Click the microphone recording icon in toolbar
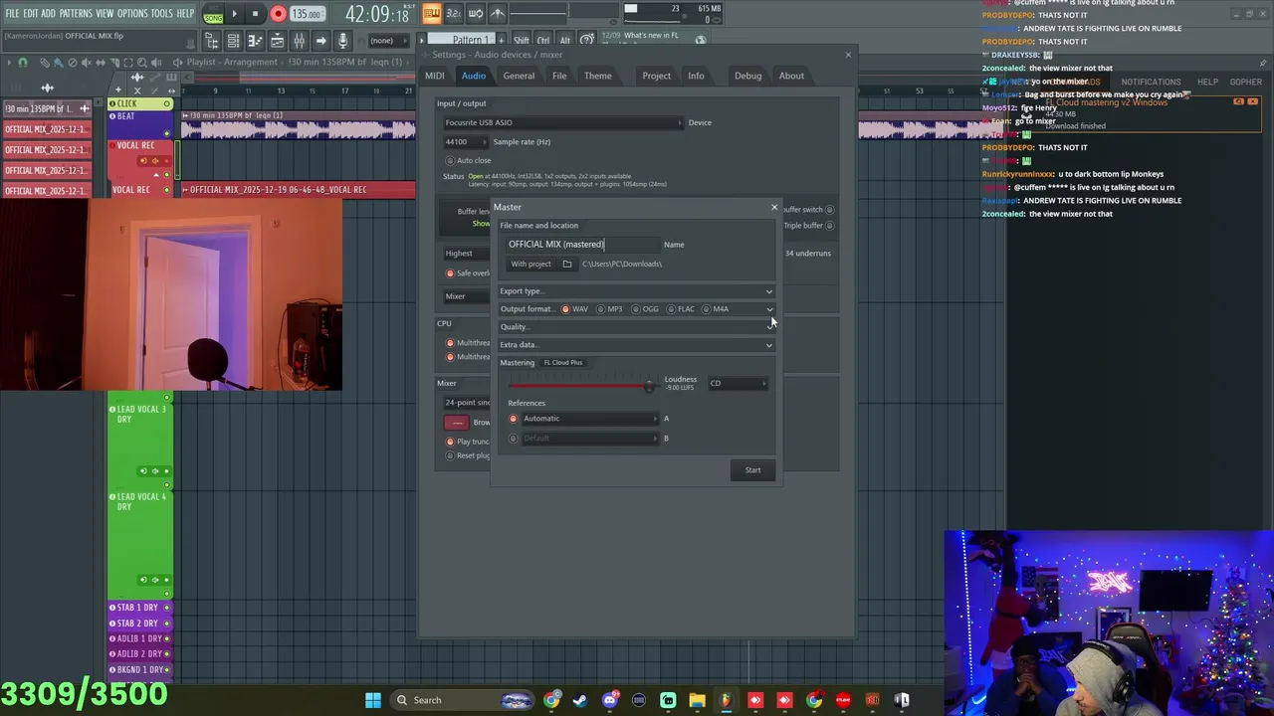Image resolution: width=1274 pixels, height=716 pixels. (342, 41)
